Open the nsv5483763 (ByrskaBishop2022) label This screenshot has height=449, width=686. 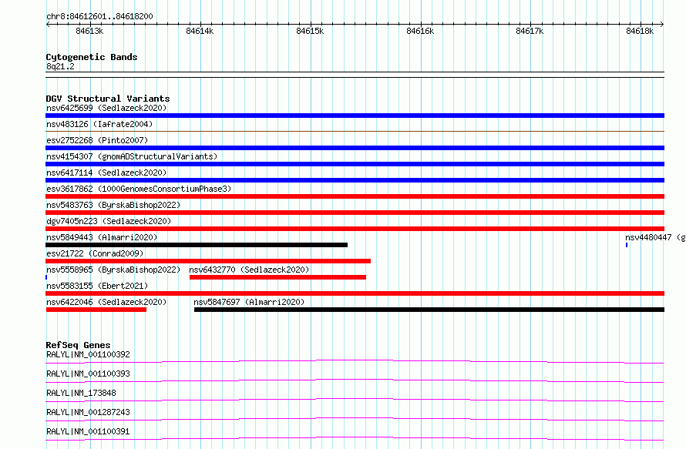tap(113, 205)
